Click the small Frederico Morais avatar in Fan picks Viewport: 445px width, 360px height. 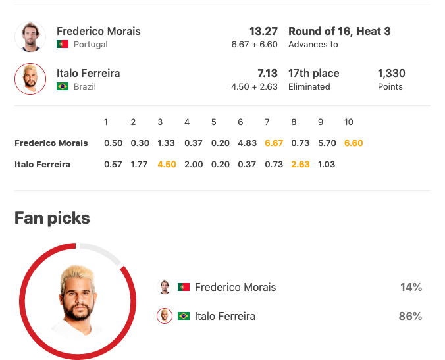[165, 287]
